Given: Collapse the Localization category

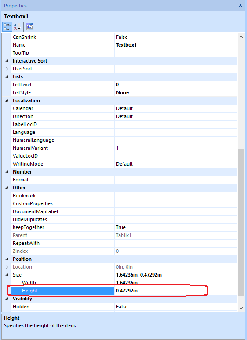Looking at the screenshot, I should point(7,100).
